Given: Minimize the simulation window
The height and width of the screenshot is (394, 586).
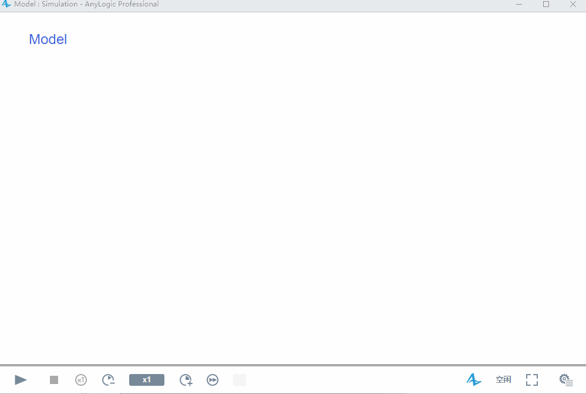Looking at the screenshot, I should [x=519, y=4].
